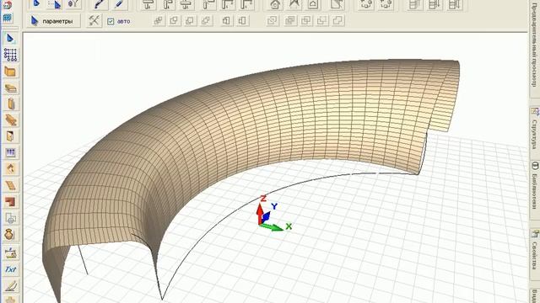The width and height of the screenshot is (540, 303).
Task: Click the параметры button
Action: (53, 21)
